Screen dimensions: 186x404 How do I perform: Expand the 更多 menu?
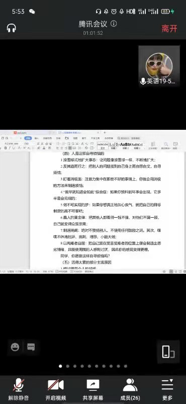click(x=167, y=389)
